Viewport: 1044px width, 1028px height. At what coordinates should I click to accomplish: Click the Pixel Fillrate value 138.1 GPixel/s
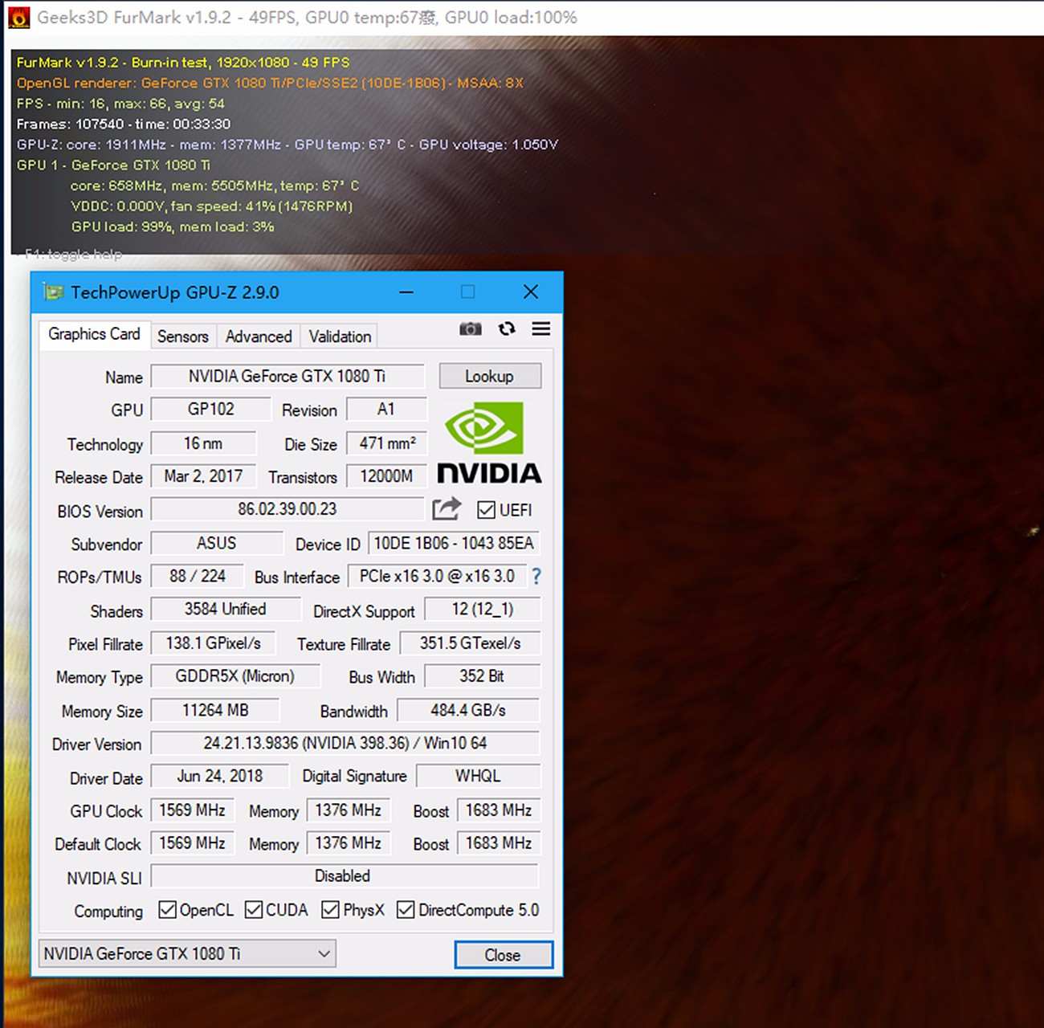[x=214, y=642]
